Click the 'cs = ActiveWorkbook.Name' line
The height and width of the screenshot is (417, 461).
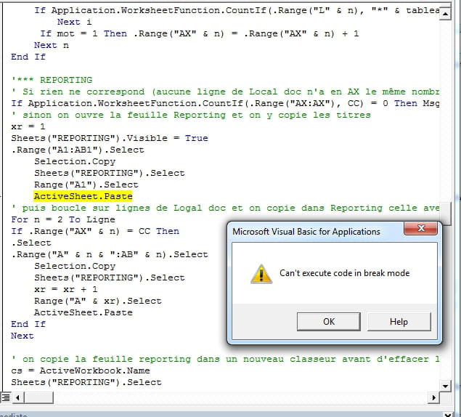(x=81, y=371)
